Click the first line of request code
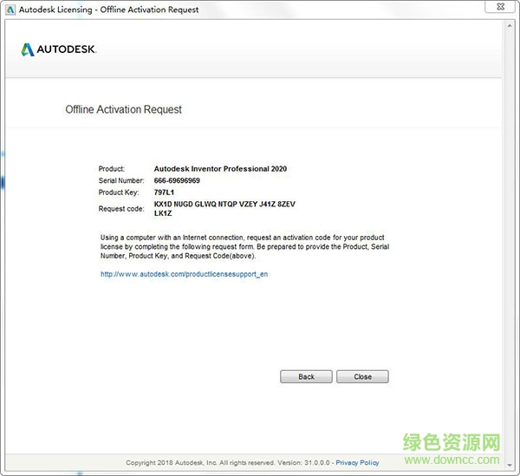This screenshot has width=520, height=476. pos(224,204)
